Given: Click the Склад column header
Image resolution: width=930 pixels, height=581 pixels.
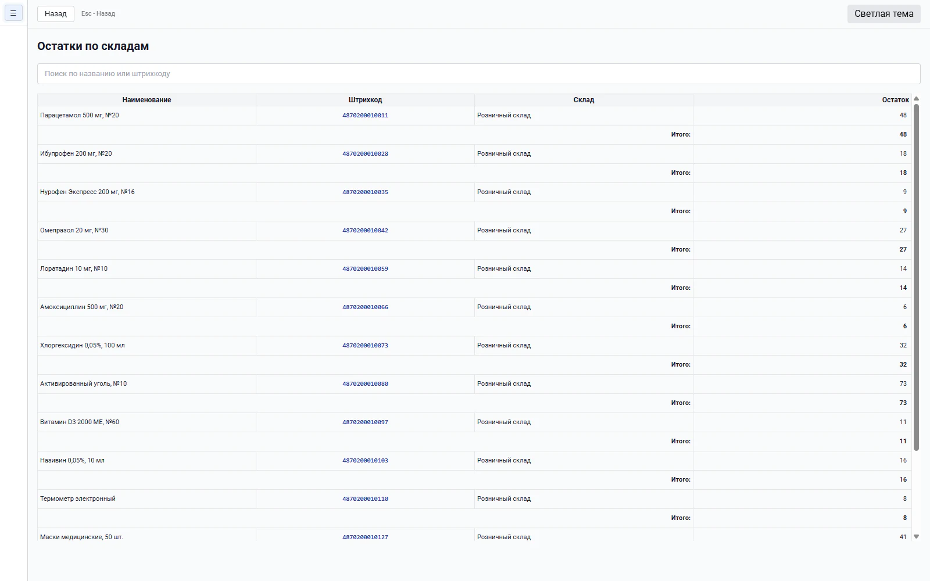Looking at the screenshot, I should [584, 100].
